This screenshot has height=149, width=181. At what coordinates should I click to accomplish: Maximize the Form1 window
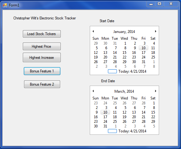click(x=159, y=4)
